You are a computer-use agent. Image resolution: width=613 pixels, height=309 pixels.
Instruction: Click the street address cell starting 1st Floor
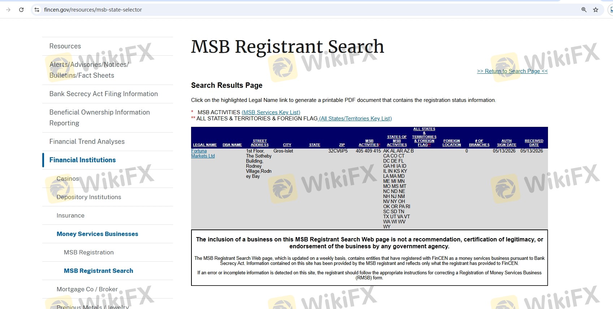point(259,164)
